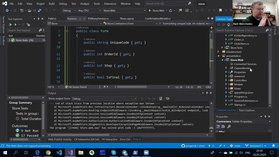Open Skype from the taskbar
The height and width of the screenshot is (157, 279).
pos(113,153)
